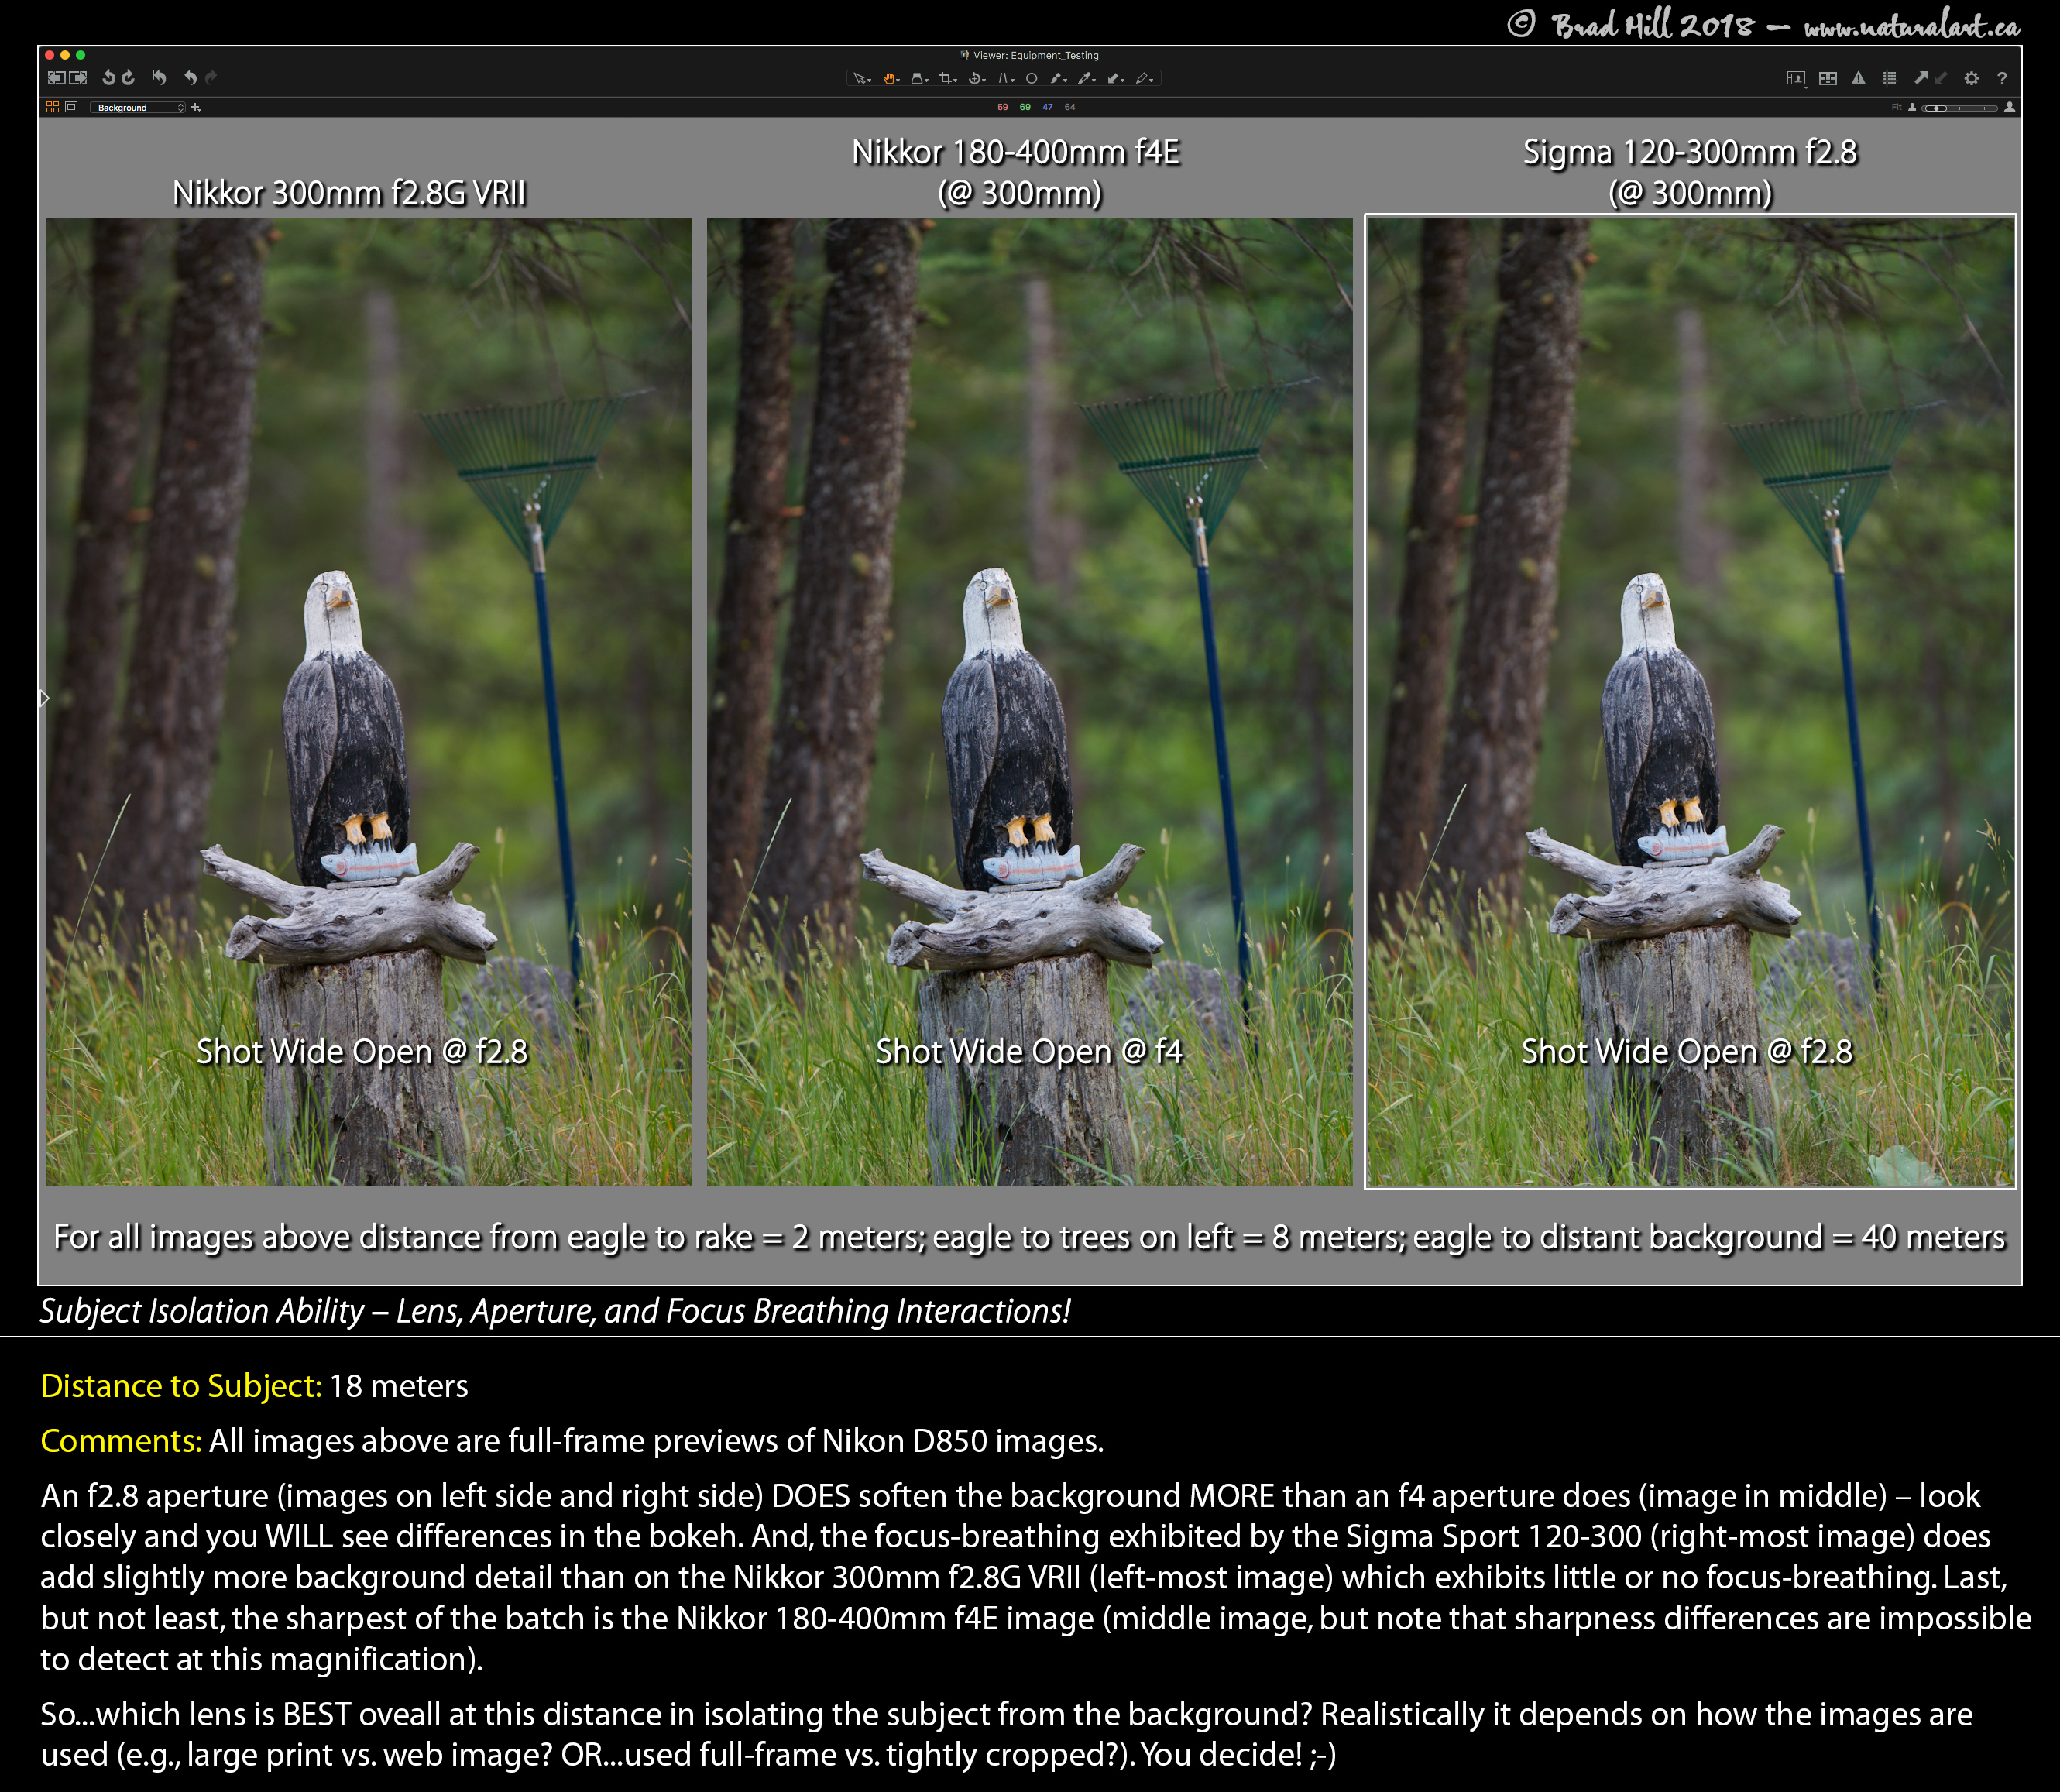Copy adjustments with the up arrow
Image resolution: width=2060 pixels, height=1792 pixels.
coord(1921,78)
